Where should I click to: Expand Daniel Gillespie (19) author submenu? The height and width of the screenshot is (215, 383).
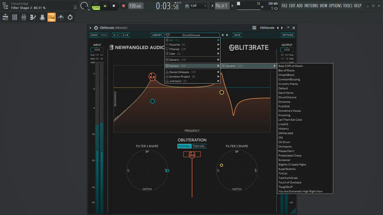pyautogui.click(x=192, y=72)
